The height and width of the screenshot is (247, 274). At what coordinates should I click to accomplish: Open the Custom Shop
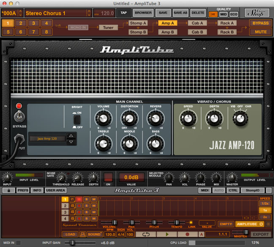click(257, 13)
